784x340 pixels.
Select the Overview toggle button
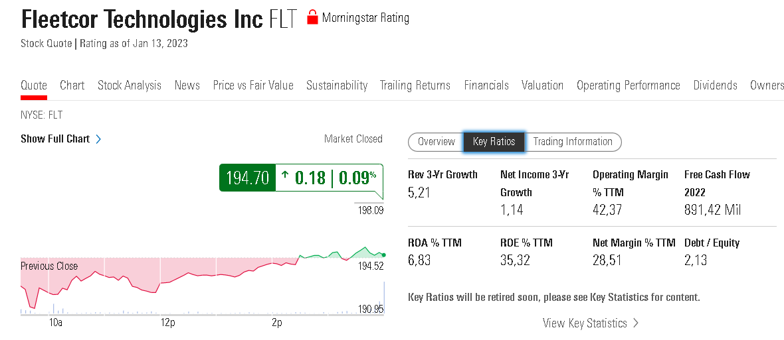tap(436, 142)
